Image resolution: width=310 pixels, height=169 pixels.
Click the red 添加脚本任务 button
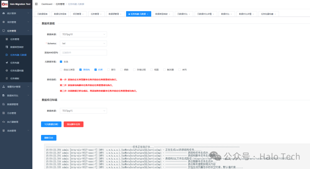73,124
